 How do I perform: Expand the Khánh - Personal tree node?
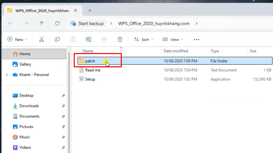tap(7, 75)
